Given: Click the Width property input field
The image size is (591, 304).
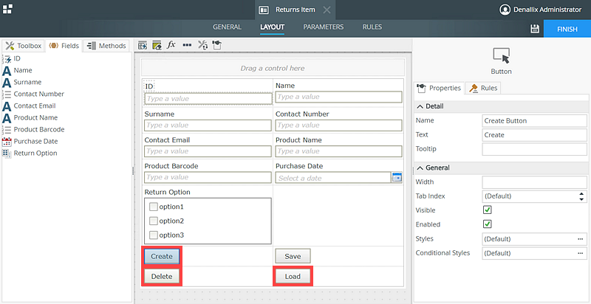Looking at the screenshot, I should 533,182.
